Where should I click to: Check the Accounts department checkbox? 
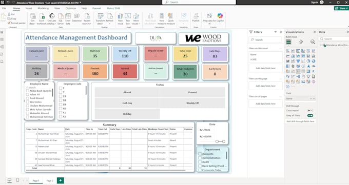pyautogui.click(x=200, y=154)
